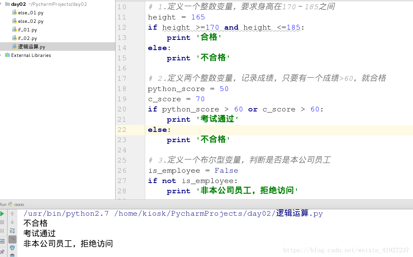Click the down arrow navigation icon
The width and height of the screenshot is (413, 257).
[13, 223]
